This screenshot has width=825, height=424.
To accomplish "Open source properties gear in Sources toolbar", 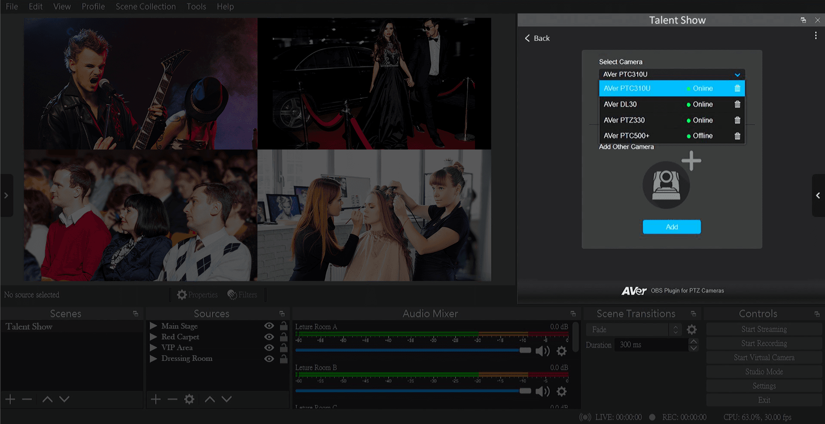I will point(189,399).
